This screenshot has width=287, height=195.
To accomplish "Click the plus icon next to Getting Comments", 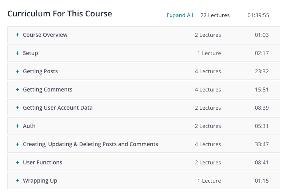I will [x=17, y=90].
